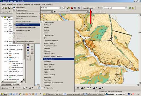
Task: Show more toolbars via bottom arrow
Action: (58, 91)
